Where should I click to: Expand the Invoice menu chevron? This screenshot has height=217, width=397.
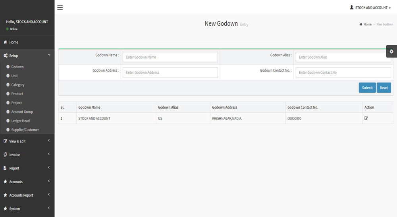coord(49,154)
